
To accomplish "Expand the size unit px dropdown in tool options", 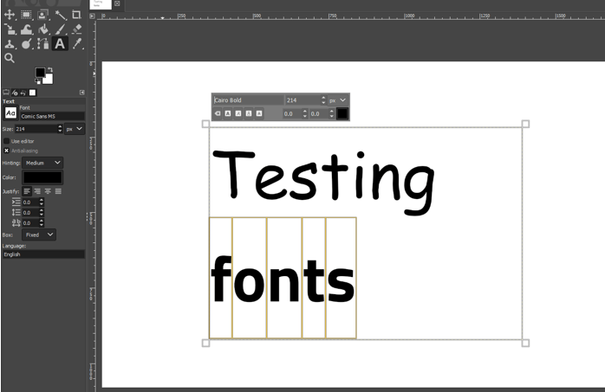I will coord(75,128).
